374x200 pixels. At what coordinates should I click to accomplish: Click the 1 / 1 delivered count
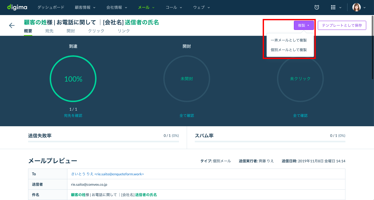click(x=73, y=109)
